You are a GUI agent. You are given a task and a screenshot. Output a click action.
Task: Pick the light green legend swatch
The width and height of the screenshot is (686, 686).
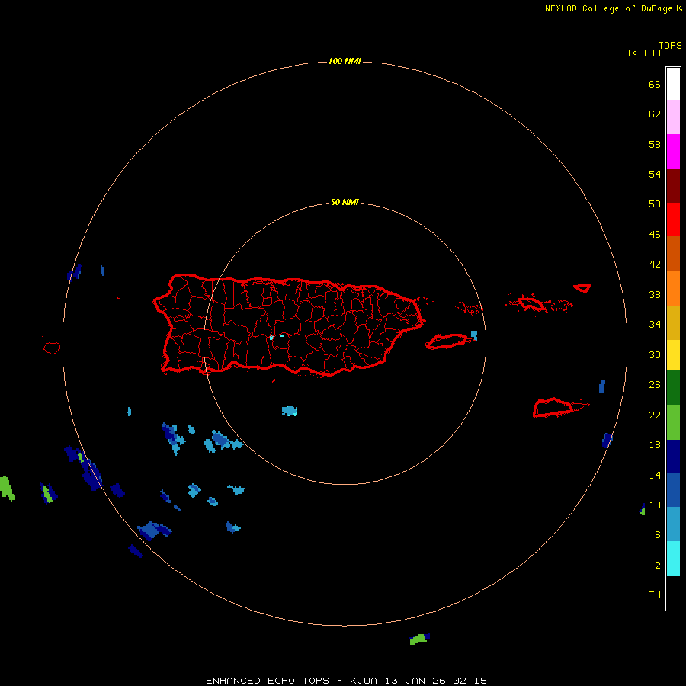click(x=673, y=422)
